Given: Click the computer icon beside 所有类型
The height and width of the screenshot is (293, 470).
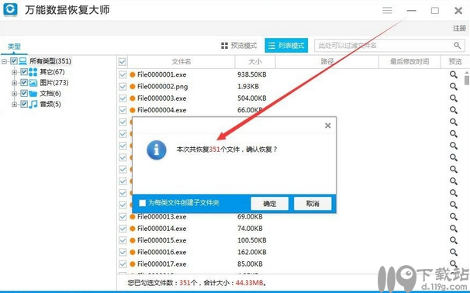Looking at the screenshot, I should [22, 61].
